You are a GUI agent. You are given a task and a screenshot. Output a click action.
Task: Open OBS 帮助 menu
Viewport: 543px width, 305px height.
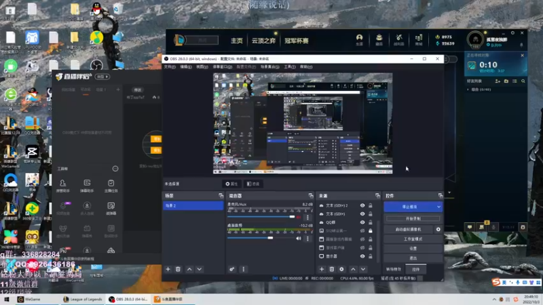(306, 66)
